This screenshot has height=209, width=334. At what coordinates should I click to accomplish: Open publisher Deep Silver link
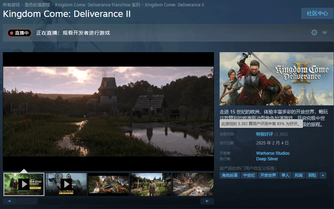coord(267,159)
